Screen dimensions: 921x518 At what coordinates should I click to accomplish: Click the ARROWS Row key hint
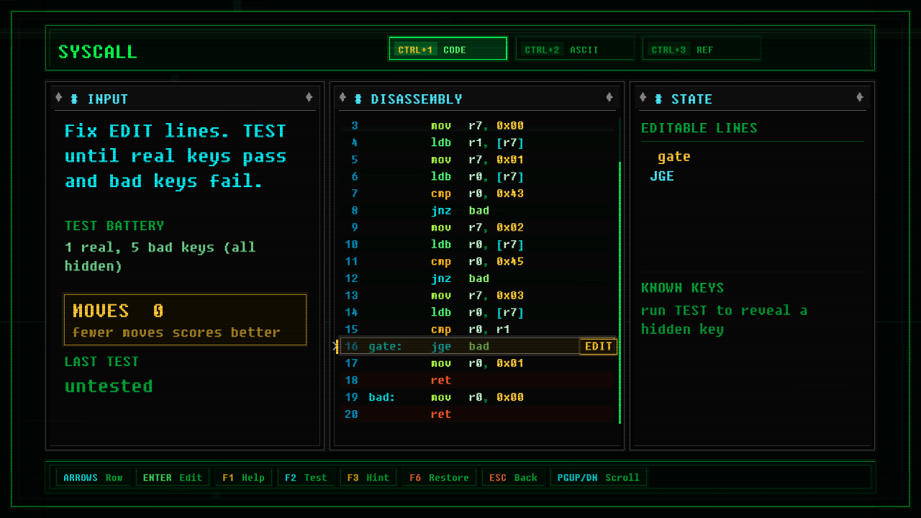(93, 478)
